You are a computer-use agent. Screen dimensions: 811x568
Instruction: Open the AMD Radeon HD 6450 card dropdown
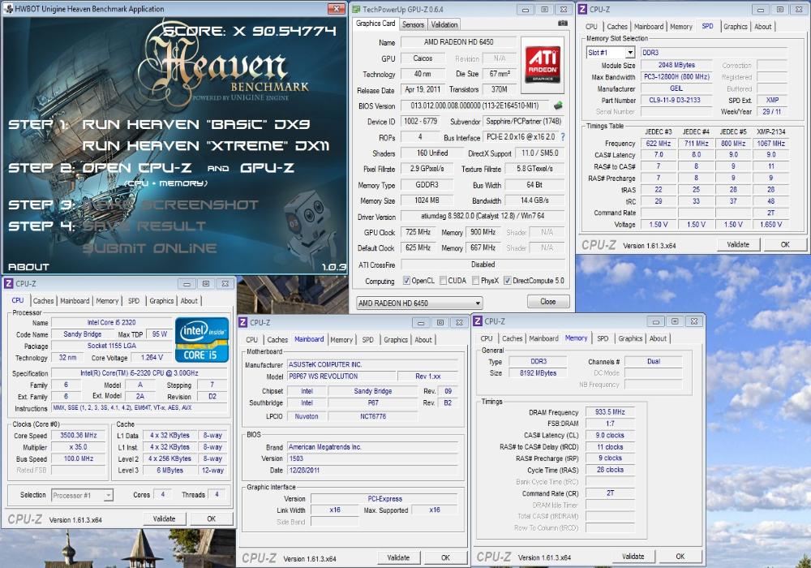419,303
